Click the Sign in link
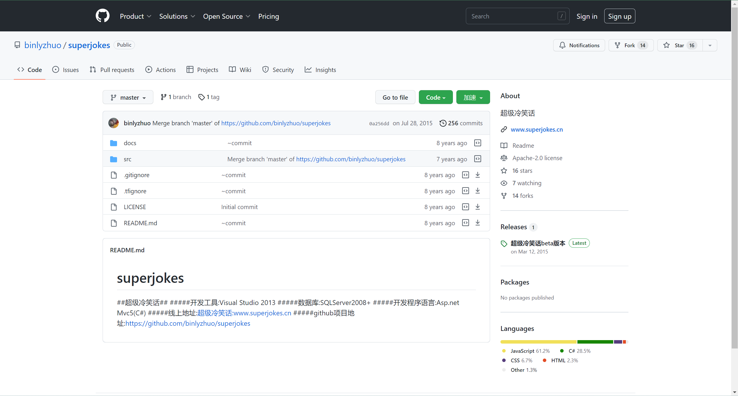 coord(587,16)
